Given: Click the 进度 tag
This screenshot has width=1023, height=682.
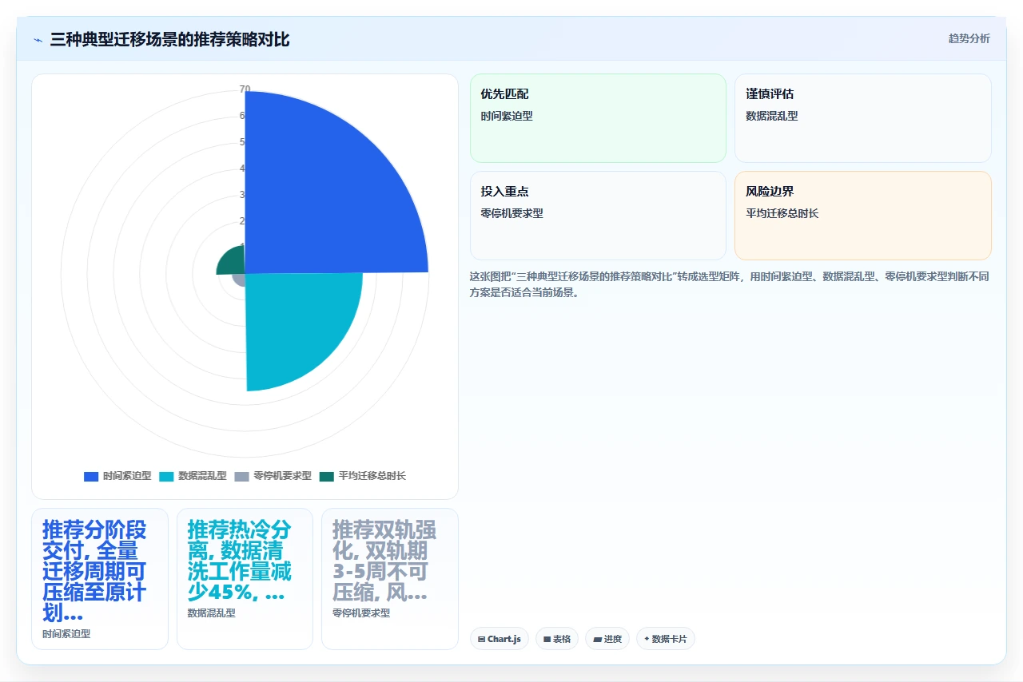Looking at the screenshot, I should [x=607, y=639].
